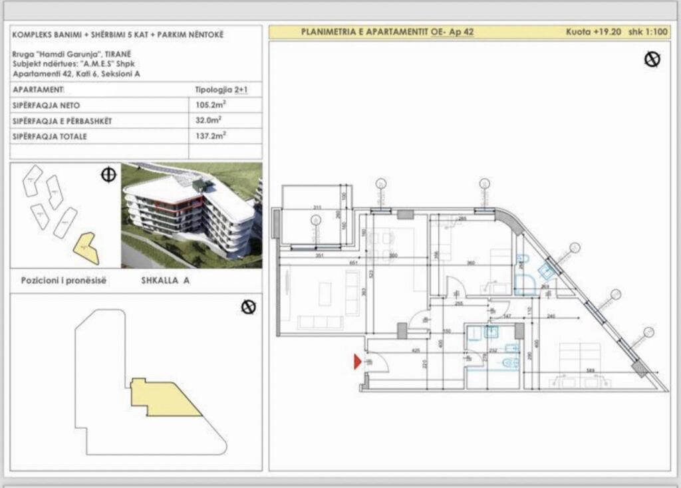Click the "Tipologjia 2+1" table cell
This screenshot has width=681, height=488.
coord(225,89)
